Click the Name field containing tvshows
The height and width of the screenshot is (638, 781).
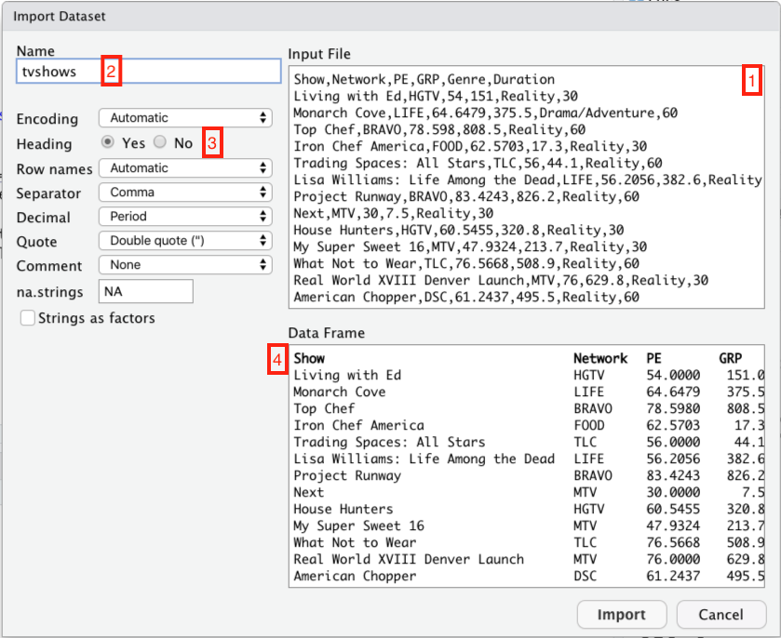[x=149, y=72]
